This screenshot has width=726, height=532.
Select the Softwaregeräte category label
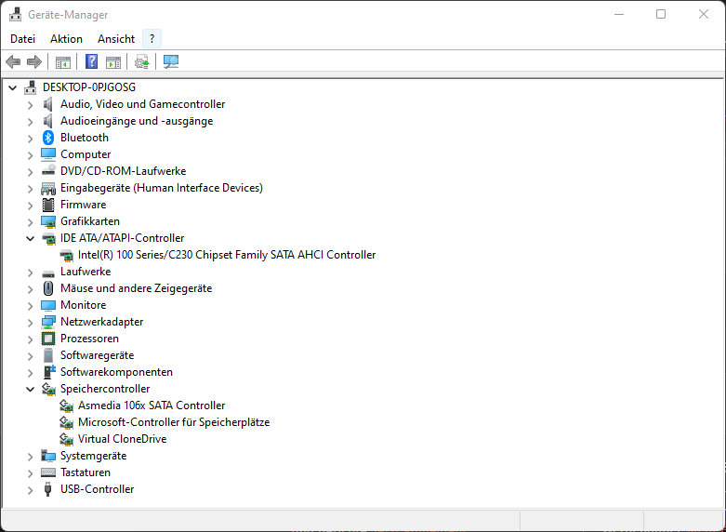(98, 355)
